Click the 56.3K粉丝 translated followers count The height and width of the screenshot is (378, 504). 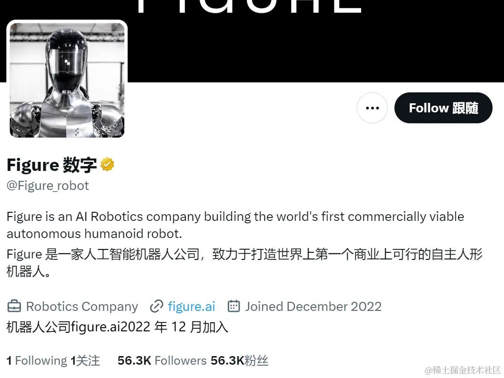click(x=240, y=361)
